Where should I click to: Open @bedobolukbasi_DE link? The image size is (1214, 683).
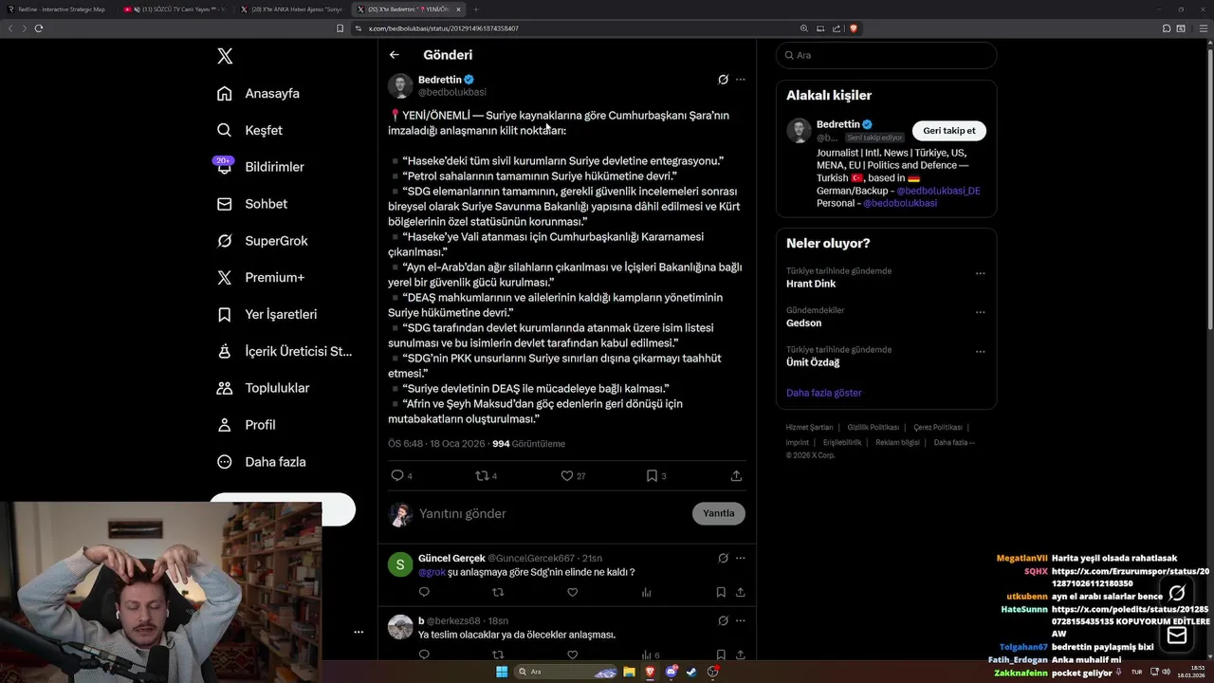[938, 191]
